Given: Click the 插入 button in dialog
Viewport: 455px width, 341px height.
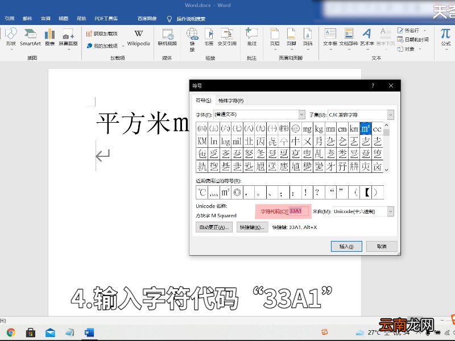Looking at the screenshot, I should coord(346,247).
